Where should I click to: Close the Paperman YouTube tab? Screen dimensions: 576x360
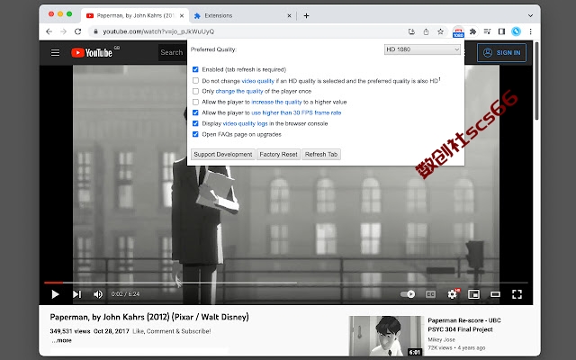click(181, 16)
